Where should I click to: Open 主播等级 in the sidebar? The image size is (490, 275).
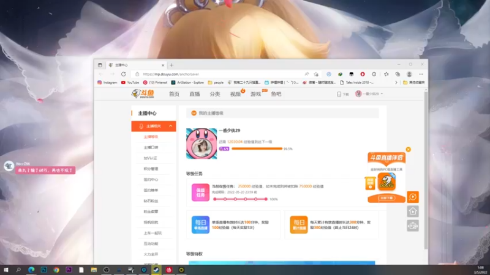151,137
